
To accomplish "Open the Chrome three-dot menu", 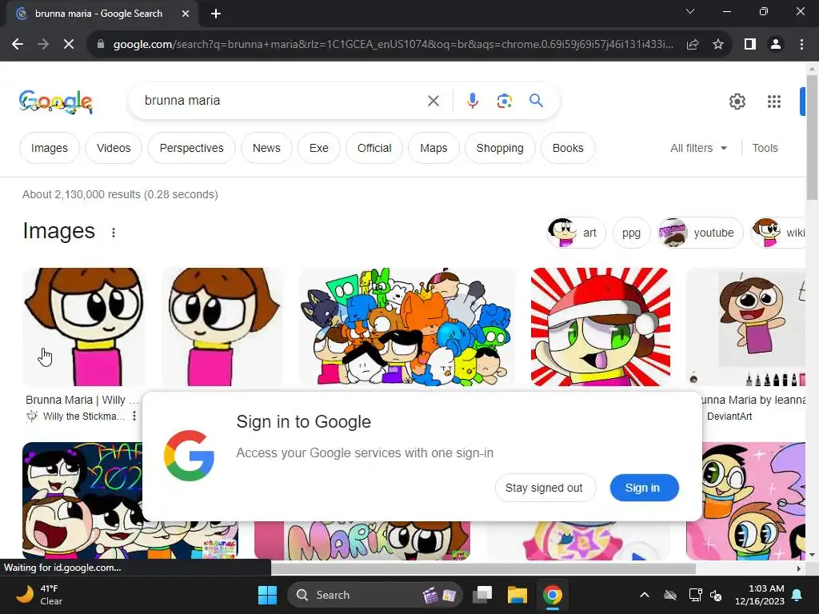I will [801, 45].
